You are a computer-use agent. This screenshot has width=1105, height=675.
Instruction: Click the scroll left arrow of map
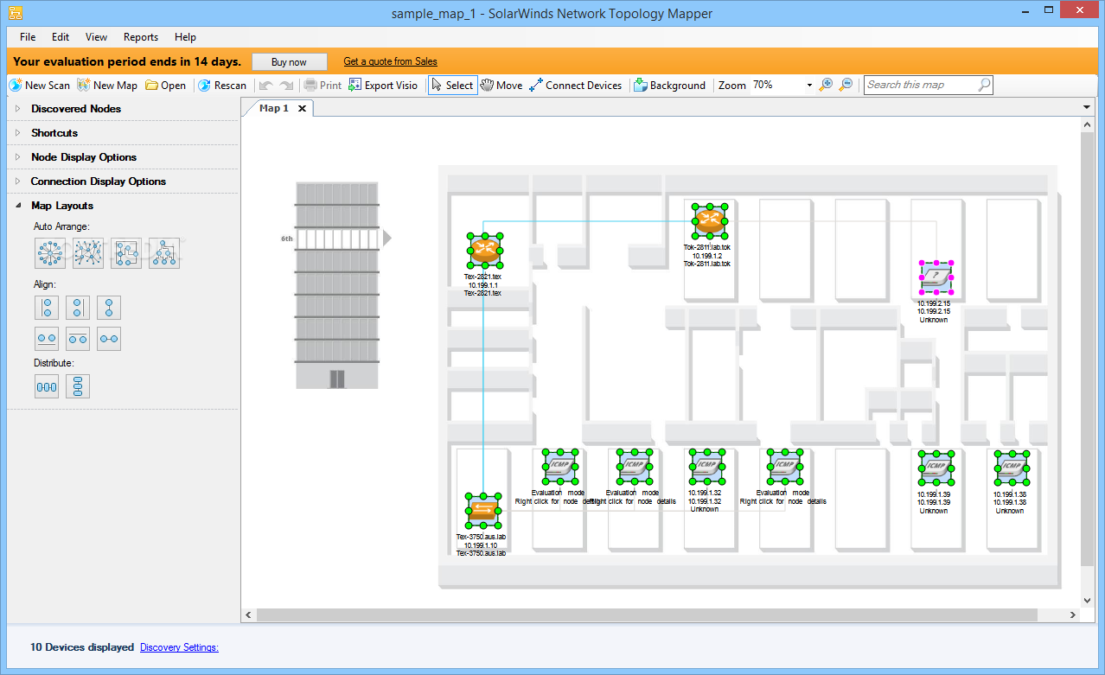(x=249, y=615)
